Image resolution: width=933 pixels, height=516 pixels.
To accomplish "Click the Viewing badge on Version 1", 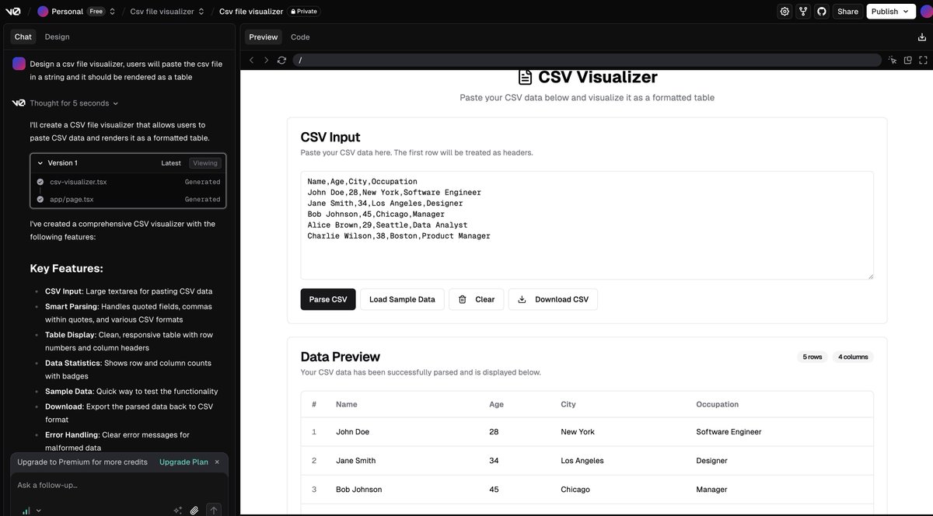I will [205, 163].
